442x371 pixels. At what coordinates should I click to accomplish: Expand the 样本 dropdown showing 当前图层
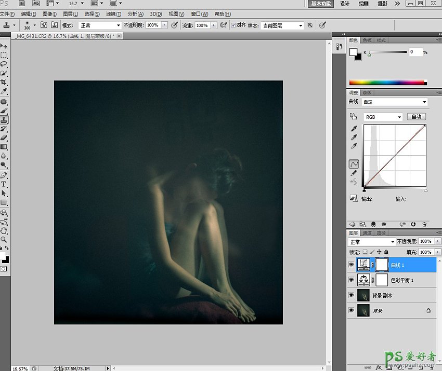(282, 25)
